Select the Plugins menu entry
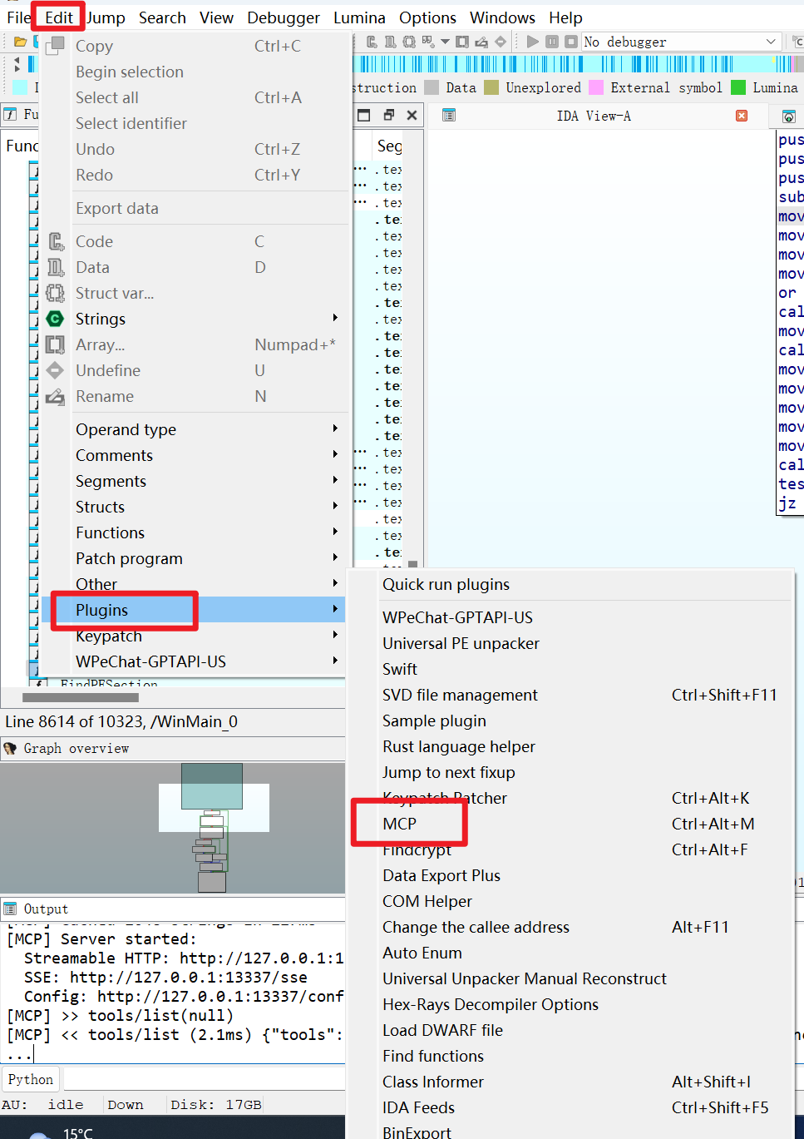Screen dimensions: 804x1139 click(x=194, y=610)
